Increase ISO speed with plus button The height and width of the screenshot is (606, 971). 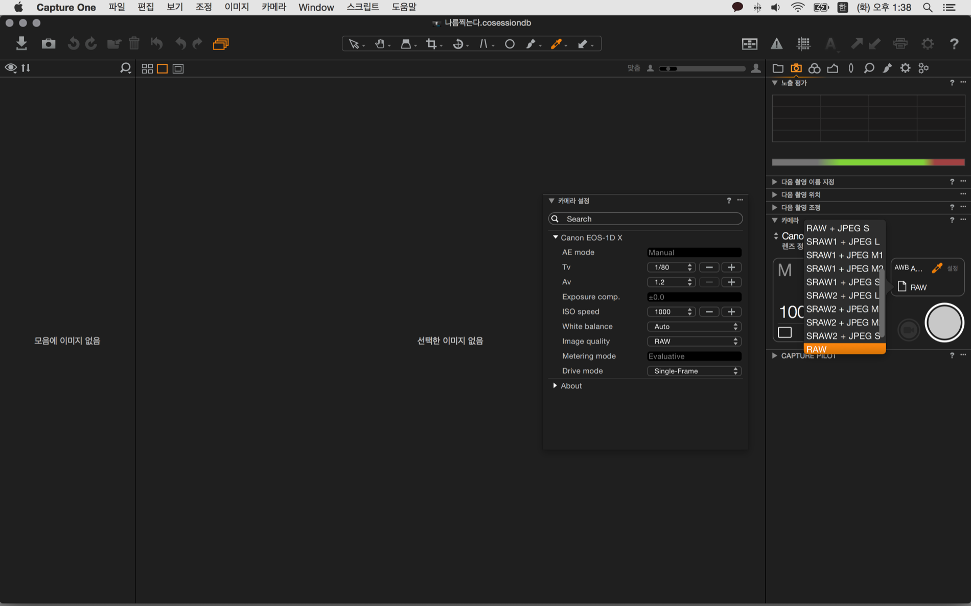[x=731, y=311]
